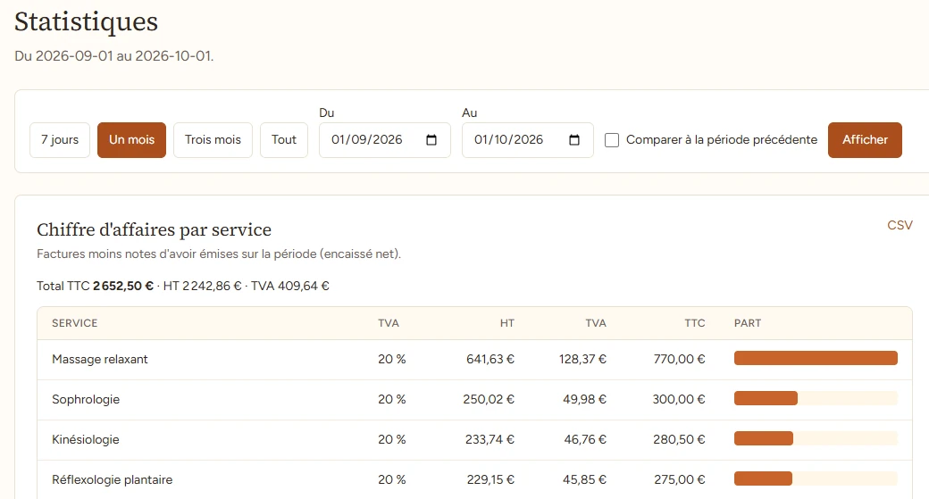
Task: Click the 250,02 € HT value
Action: [489, 400]
